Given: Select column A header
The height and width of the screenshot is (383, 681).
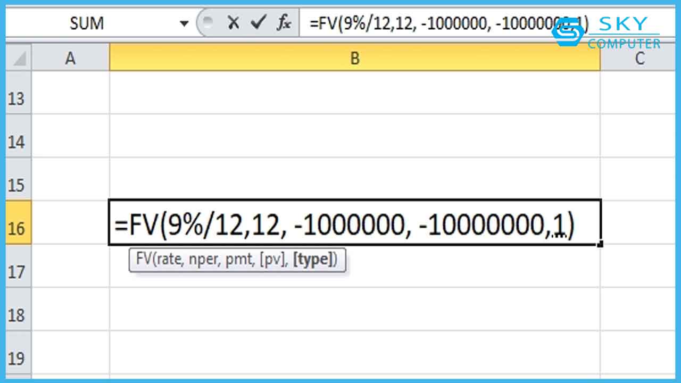Looking at the screenshot, I should (71, 58).
